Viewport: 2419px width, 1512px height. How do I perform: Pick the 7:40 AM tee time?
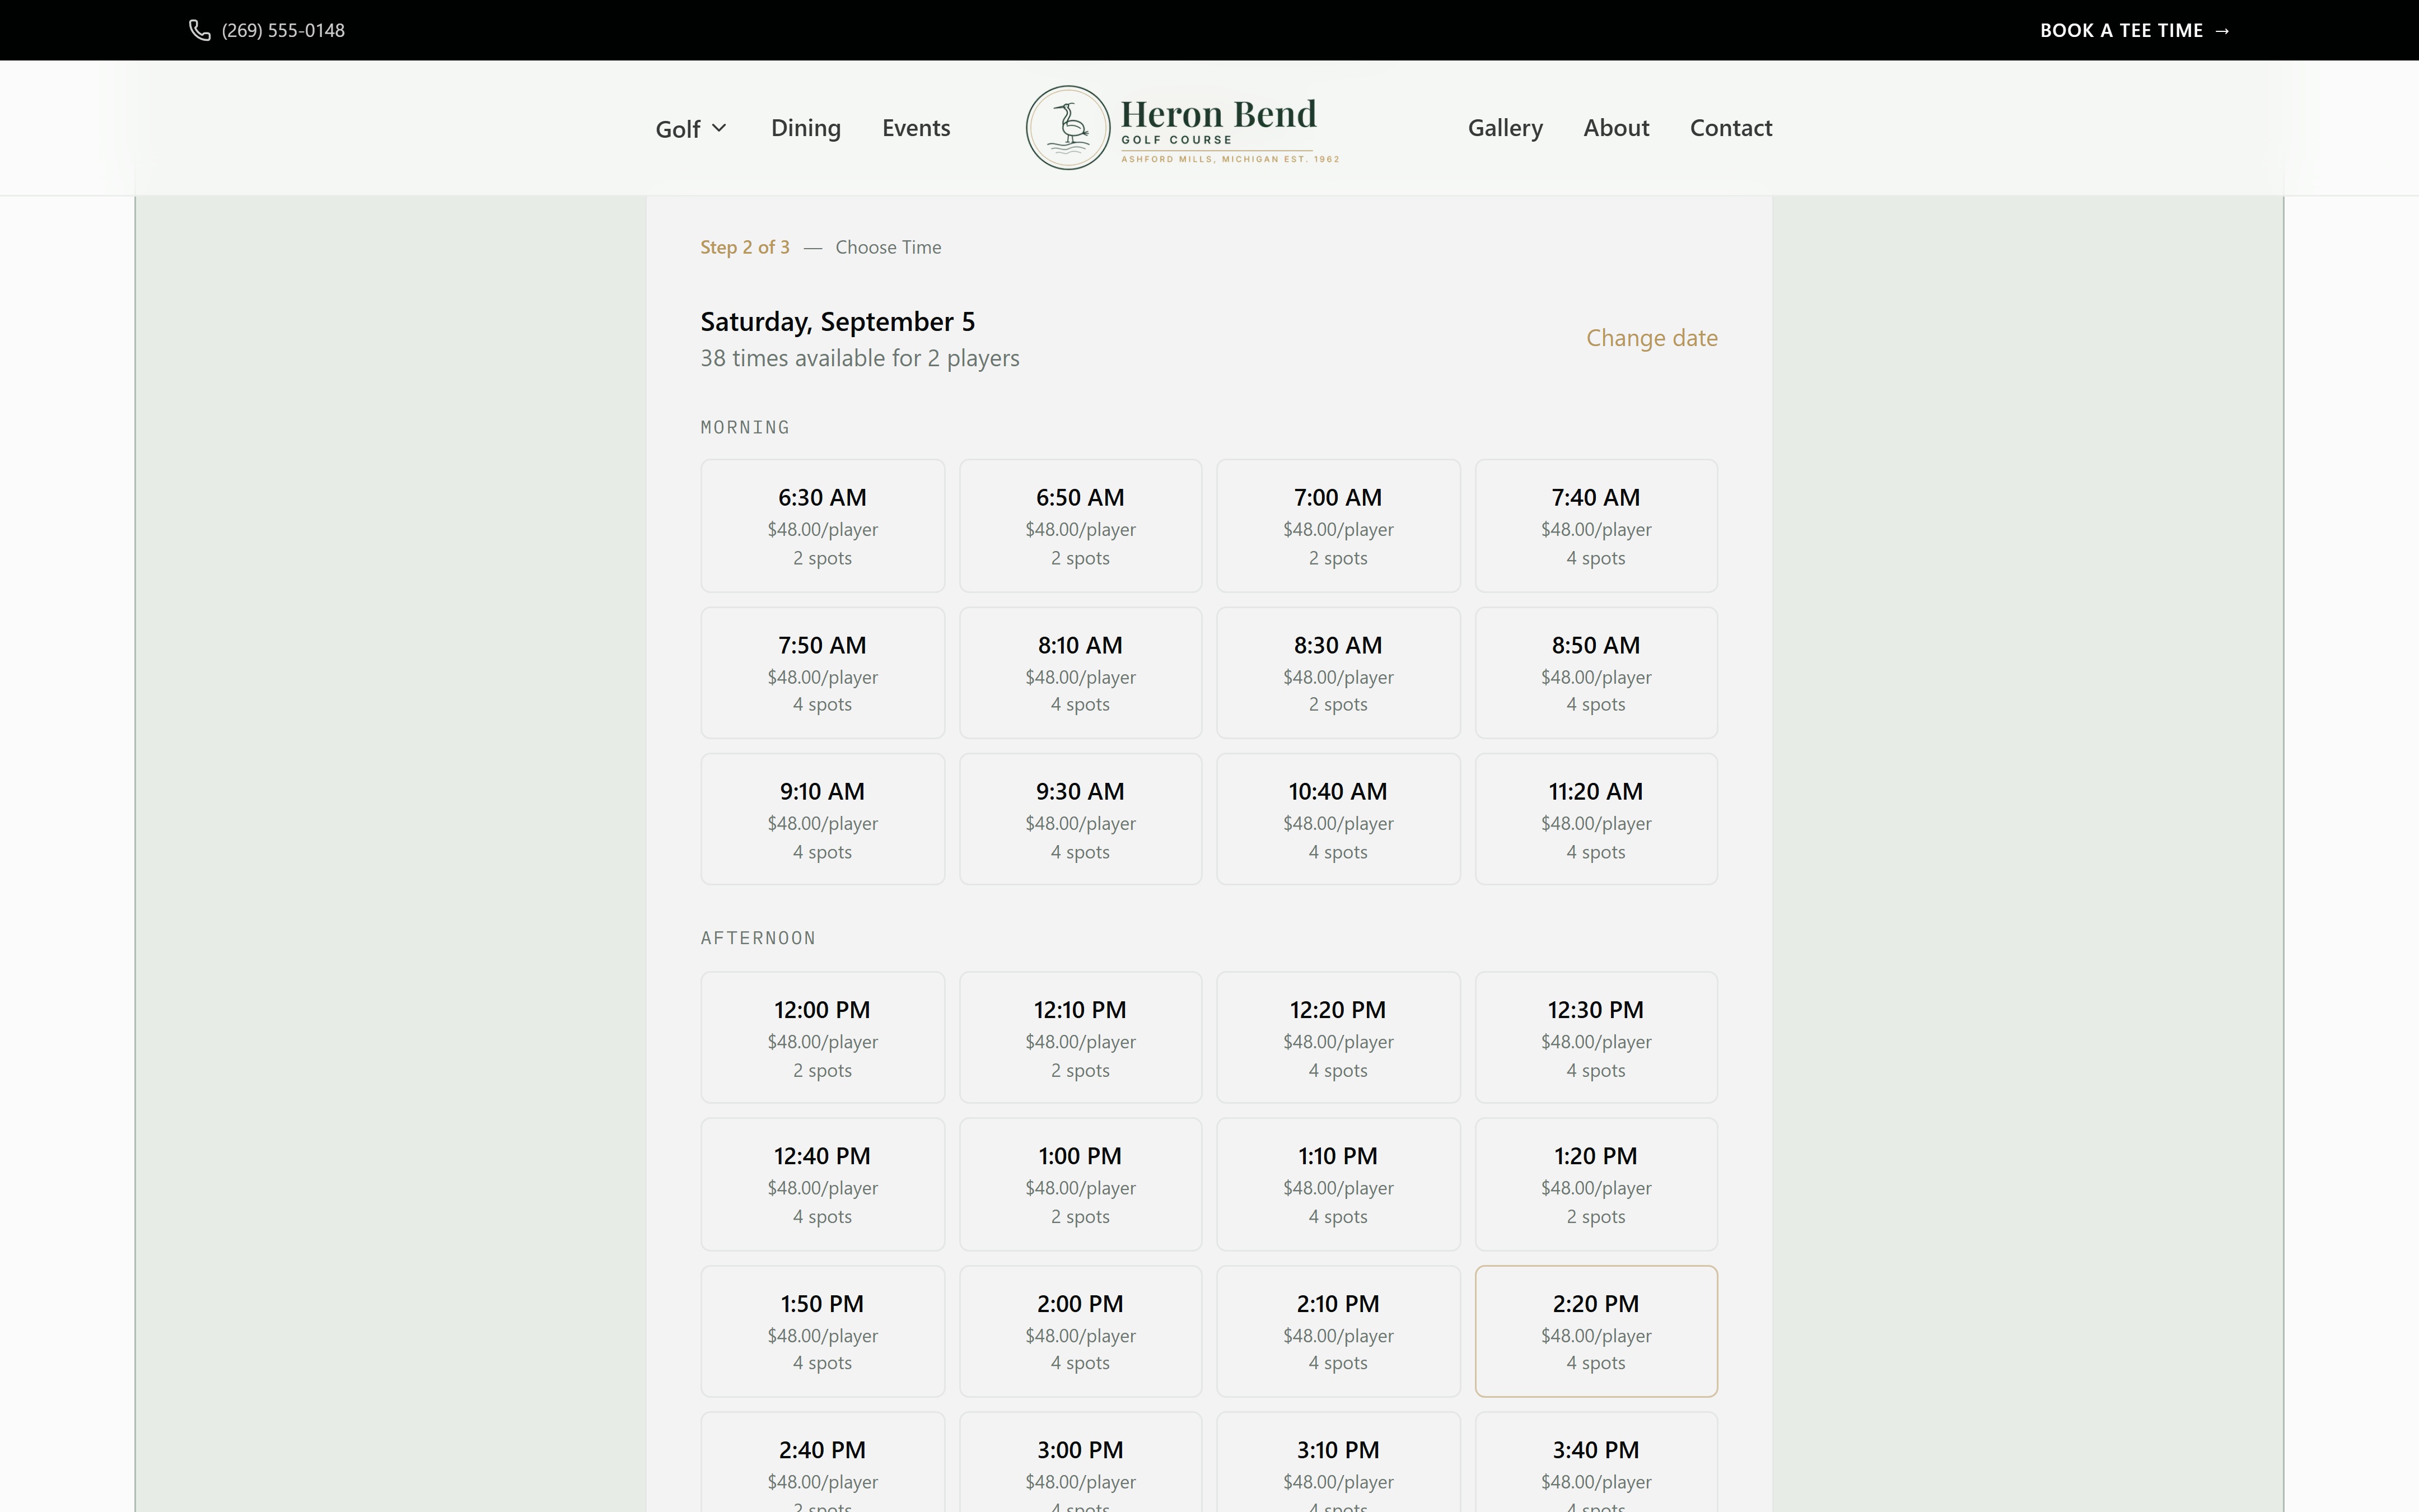[x=1596, y=526]
